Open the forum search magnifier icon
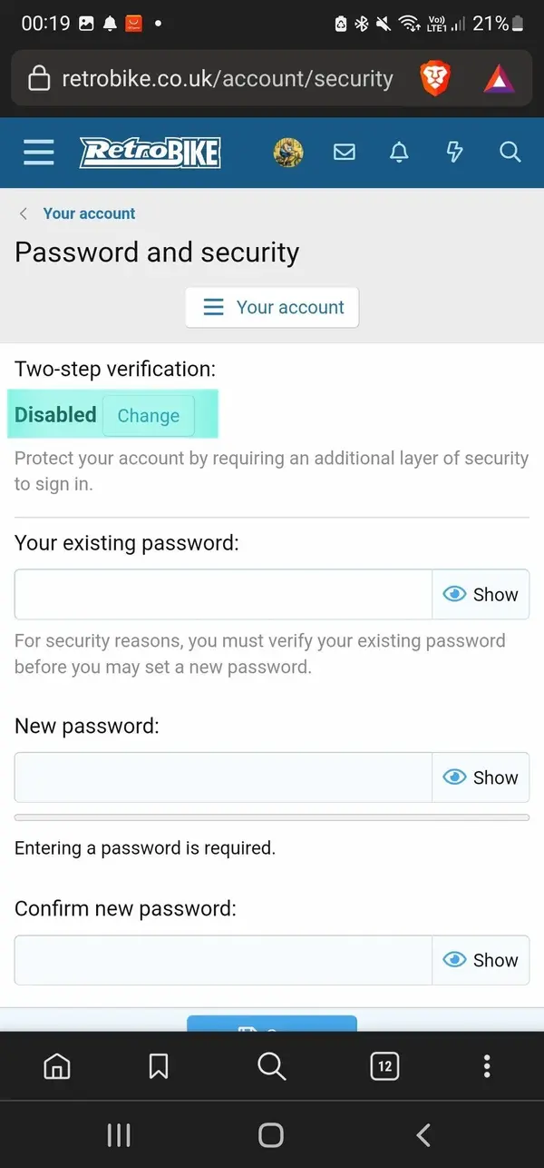Image resolution: width=544 pixels, height=1168 pixels. 510,153
